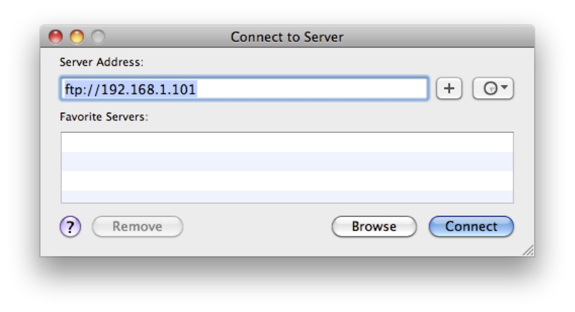The width and height of the screenshot is (575, 312).
Task: Click the purple help question mark button
Action: 71,226
